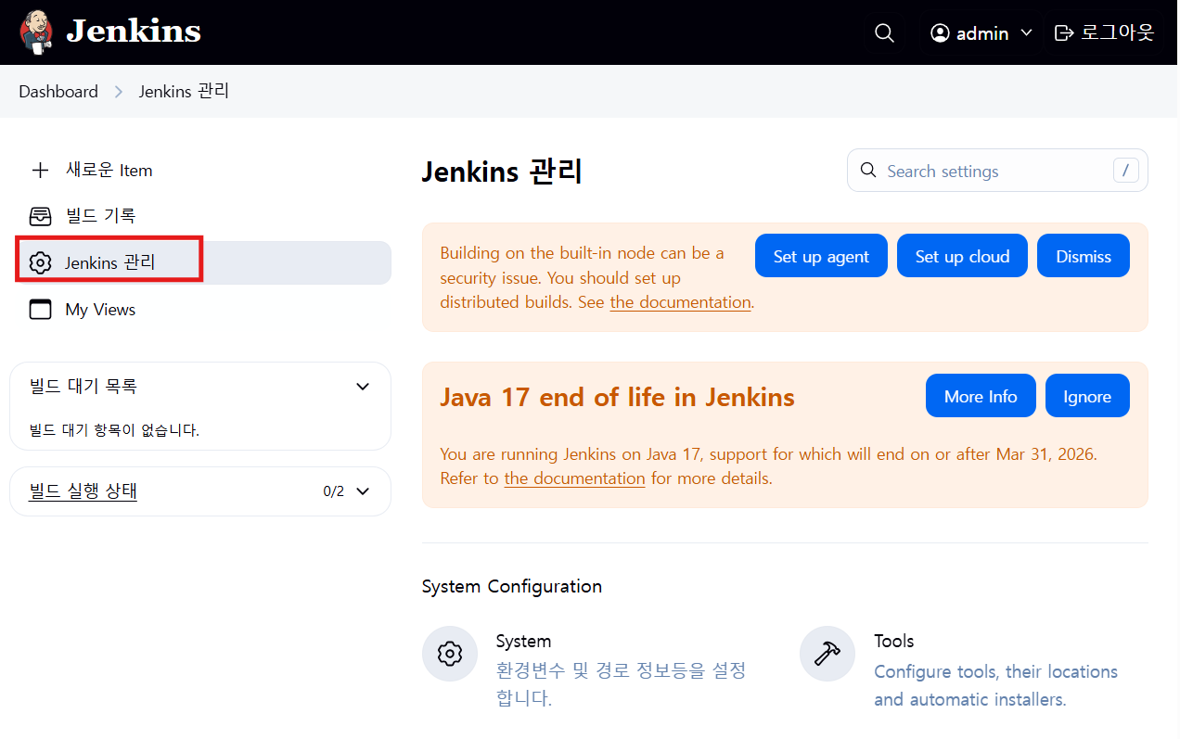Open System configuration gear icon

point(450,654)
